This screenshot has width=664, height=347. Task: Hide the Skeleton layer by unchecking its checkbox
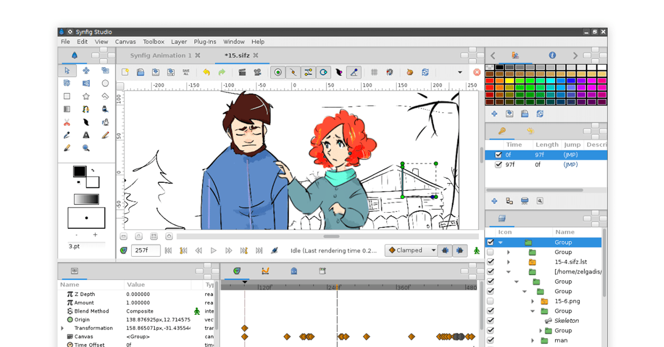point(490,320)
